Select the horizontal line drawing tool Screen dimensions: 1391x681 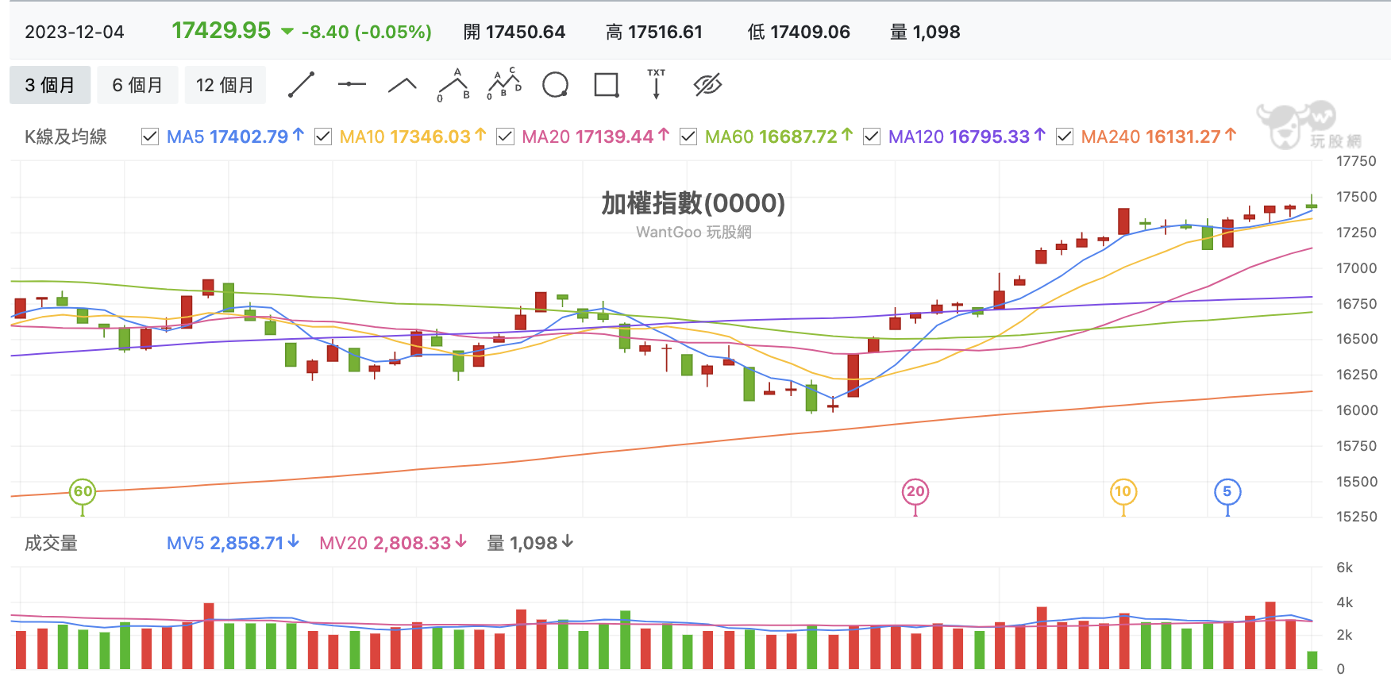(x=352, y=84)
